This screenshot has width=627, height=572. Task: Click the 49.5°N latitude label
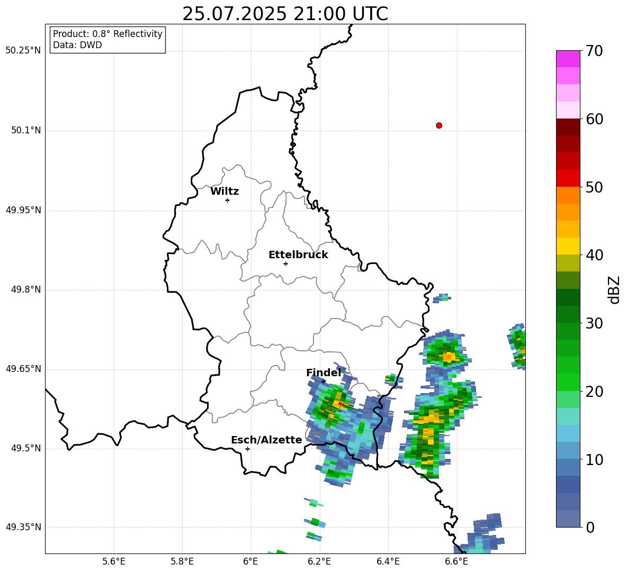click(26, 448)
